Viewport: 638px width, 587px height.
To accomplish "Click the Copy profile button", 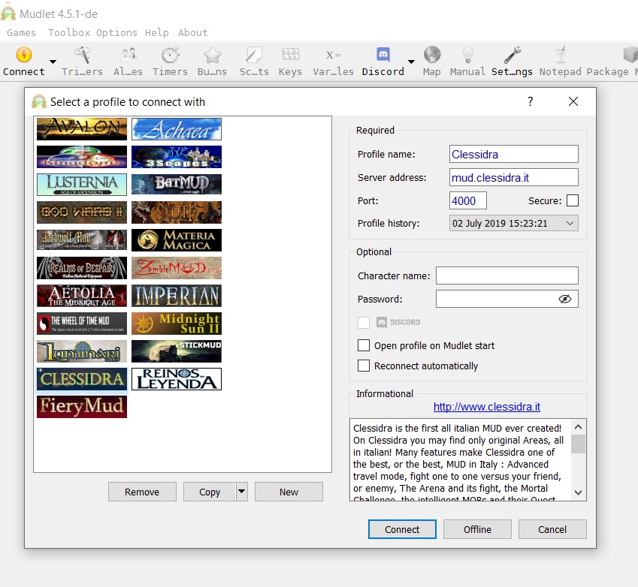I will [x=210, y=492].
